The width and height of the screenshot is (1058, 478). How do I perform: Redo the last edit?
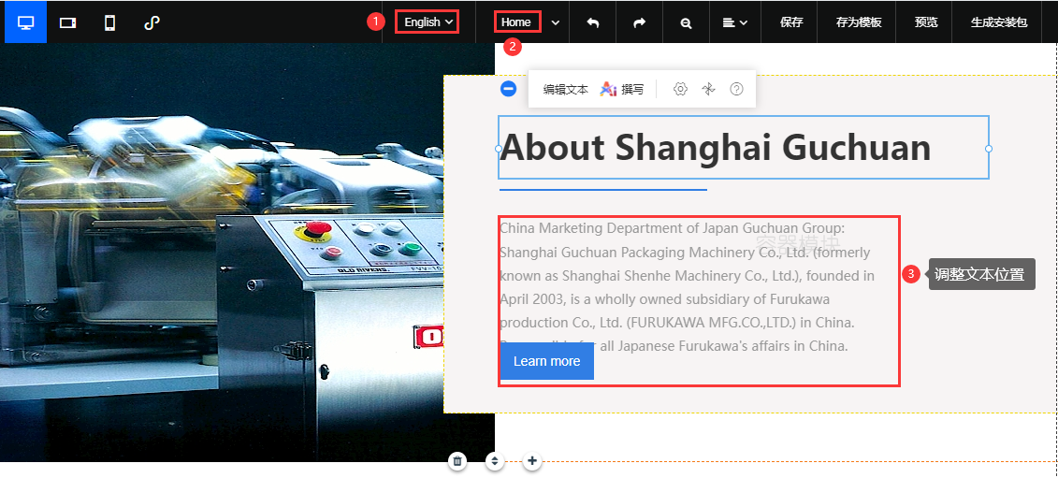point(639,23)
